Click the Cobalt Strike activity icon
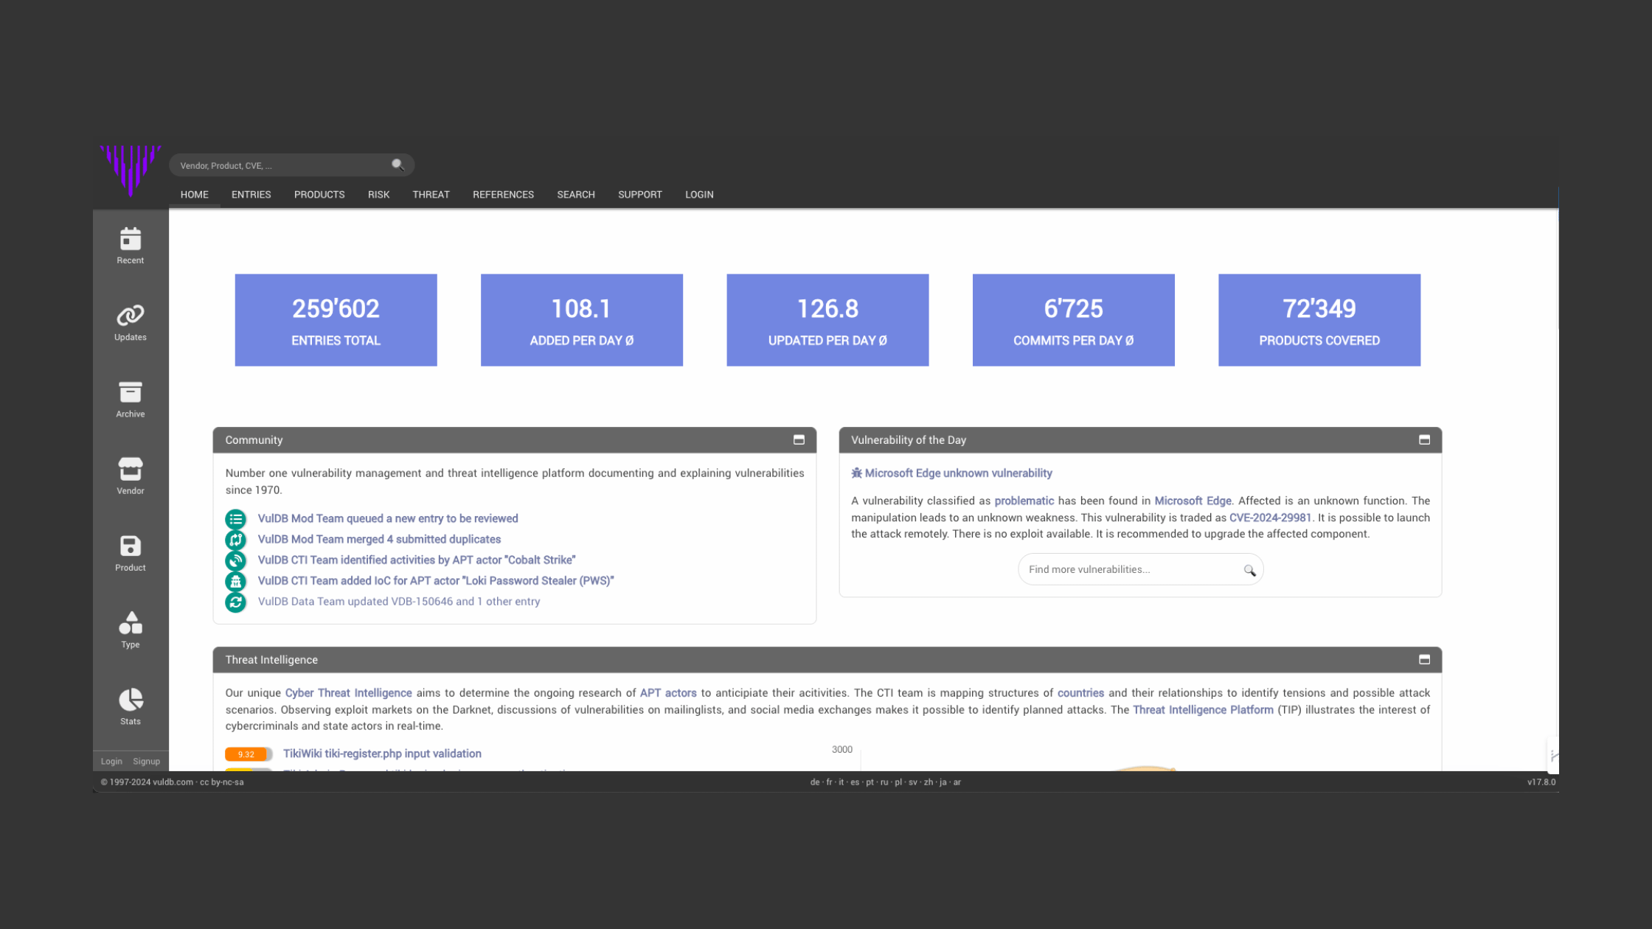The image size is (1652, 929). pyautogui.click(x=235, y=560)
